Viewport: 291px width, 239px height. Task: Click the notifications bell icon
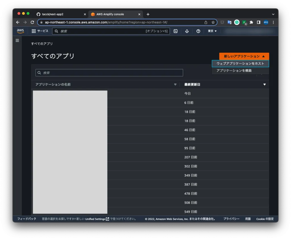[187, 31]
